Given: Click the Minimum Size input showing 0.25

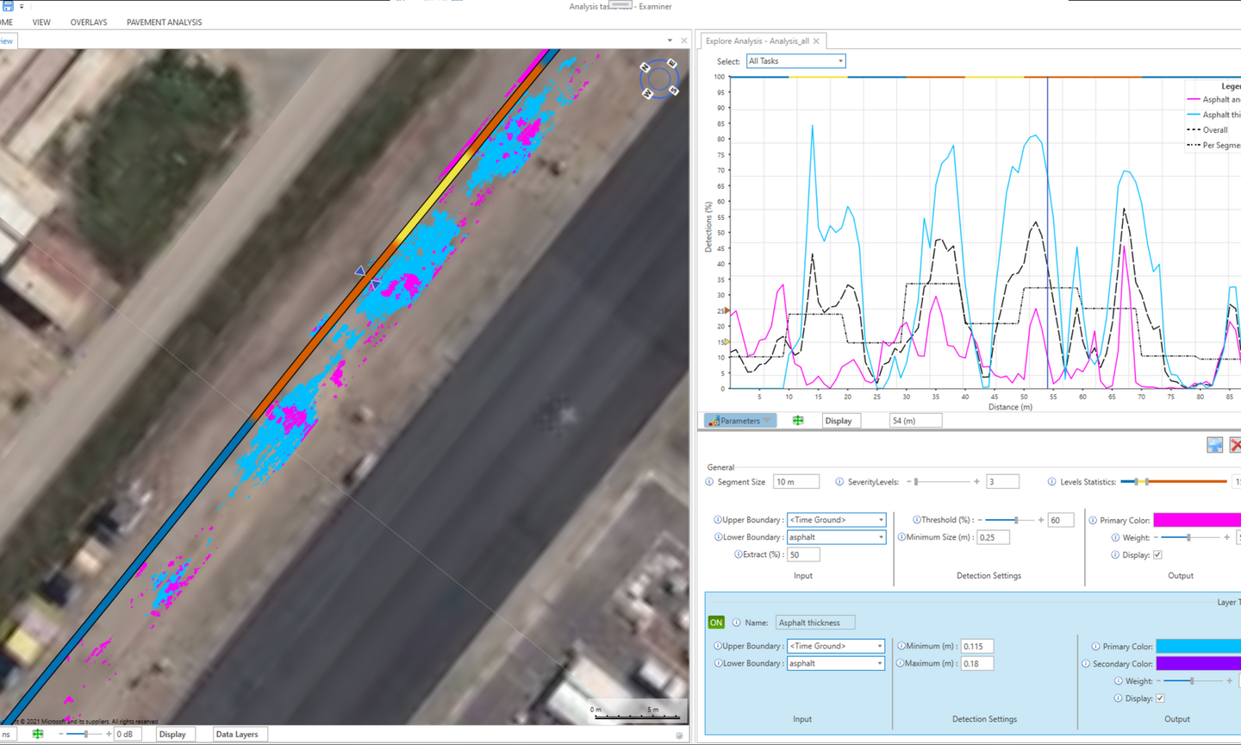Looking at the screenshot, I should pyautogui.click(x=993, y=536).
